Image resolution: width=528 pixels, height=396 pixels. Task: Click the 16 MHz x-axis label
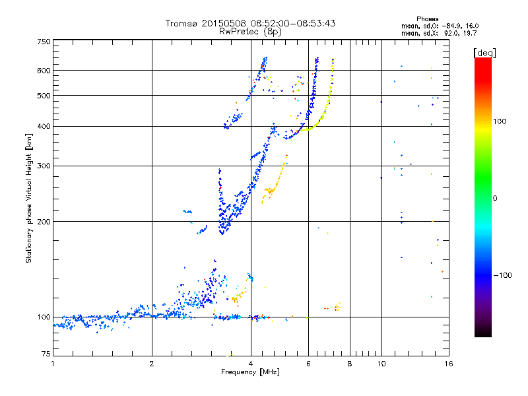(449, 364)
